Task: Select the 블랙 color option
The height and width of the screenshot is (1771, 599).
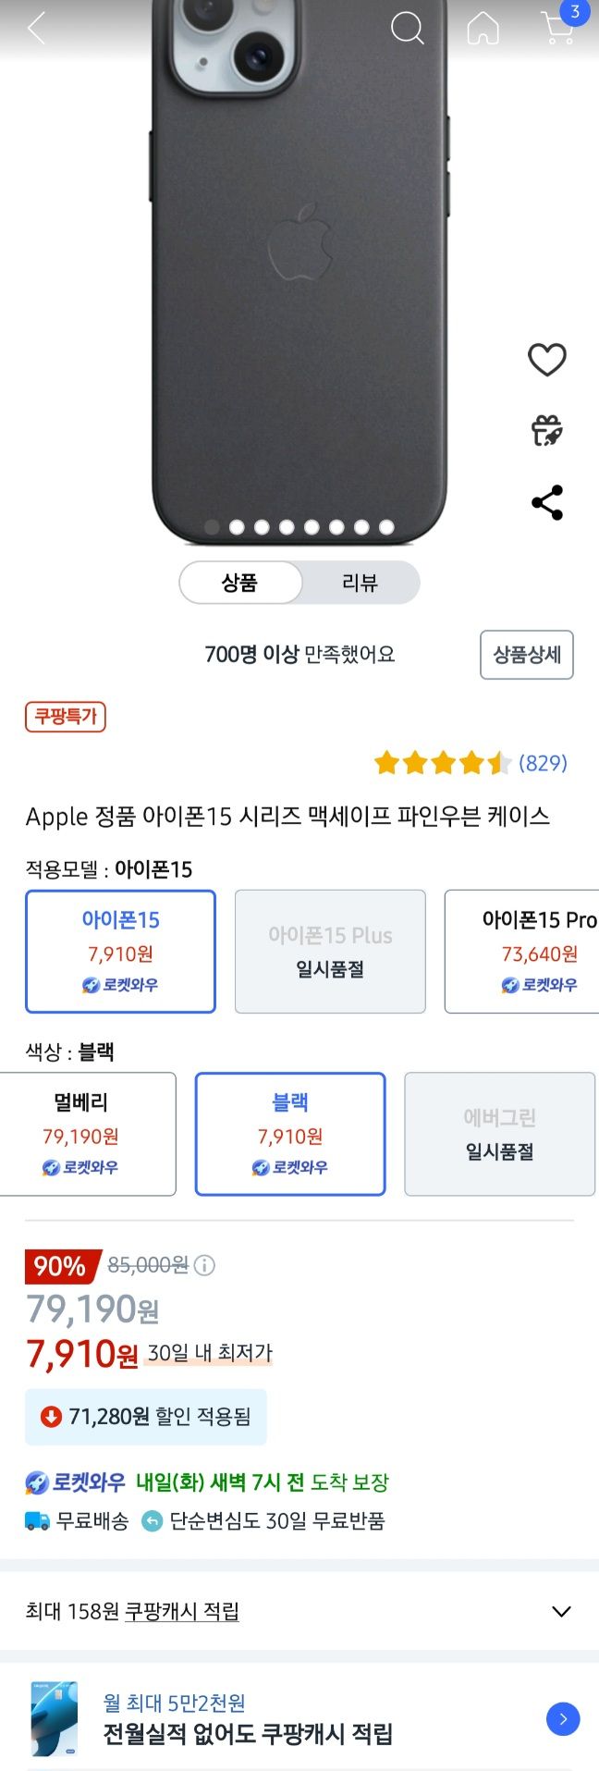Action: click(x=290, y=1133)
